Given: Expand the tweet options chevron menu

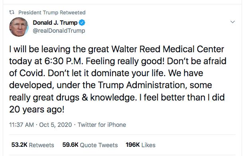Looking at the screenshot, I should [232, 22].
